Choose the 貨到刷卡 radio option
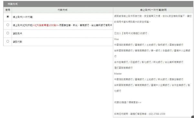The image size is (194, 118). pos(8,33)
